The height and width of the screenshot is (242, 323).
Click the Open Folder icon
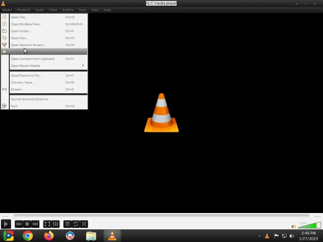click(4, 31)
